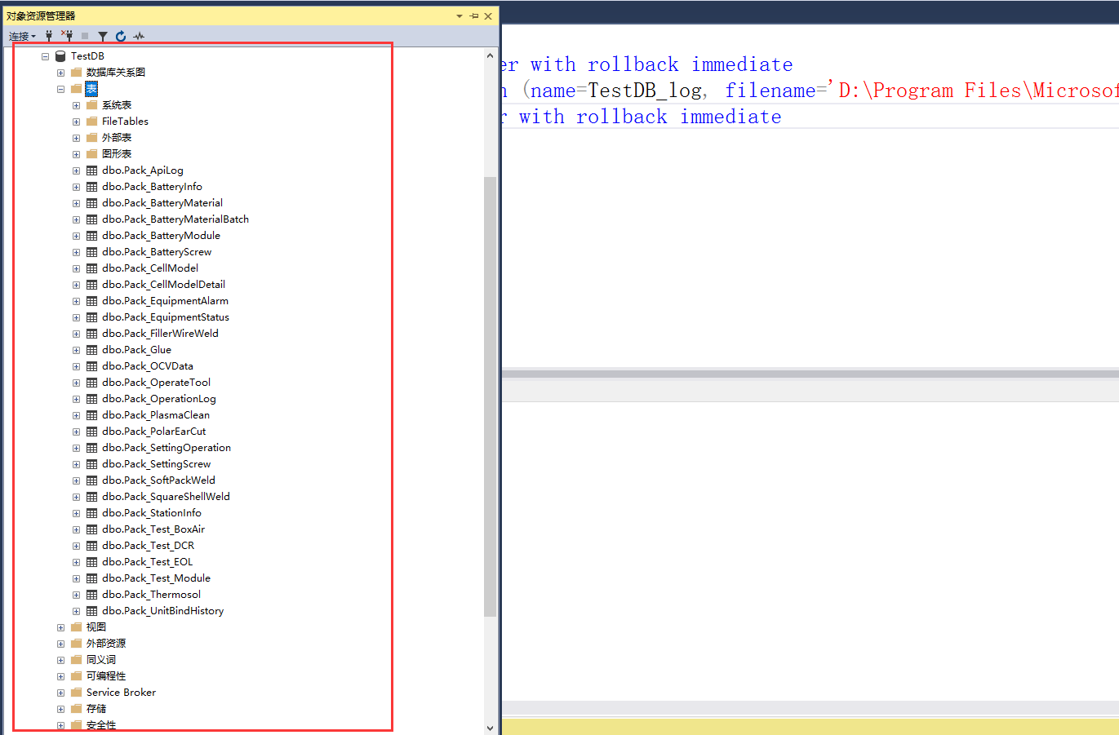Click the scroll-down arrow of Object Explorer
Image resolution: width=1119 pixels, height=735 pixels.
coord(490,728)
